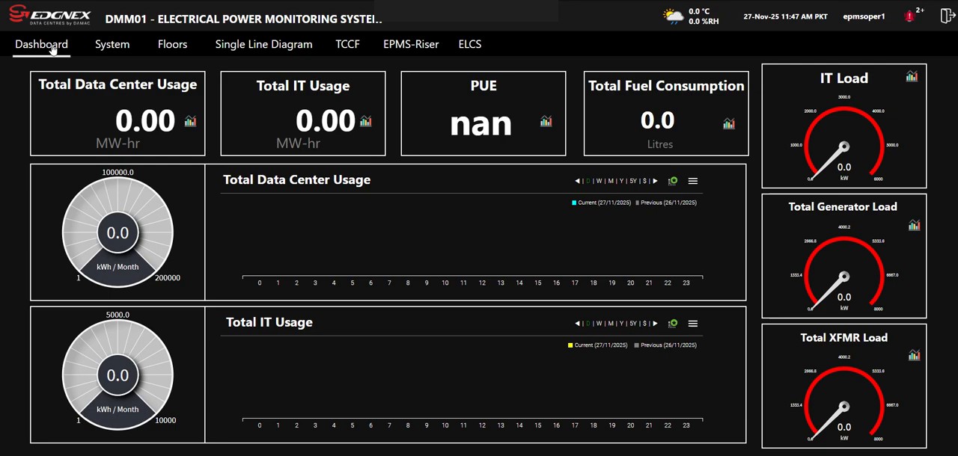Select M (month) range on Data Center Usage chart
Screen dimensions: 958x456
click(x=611, y=181)
